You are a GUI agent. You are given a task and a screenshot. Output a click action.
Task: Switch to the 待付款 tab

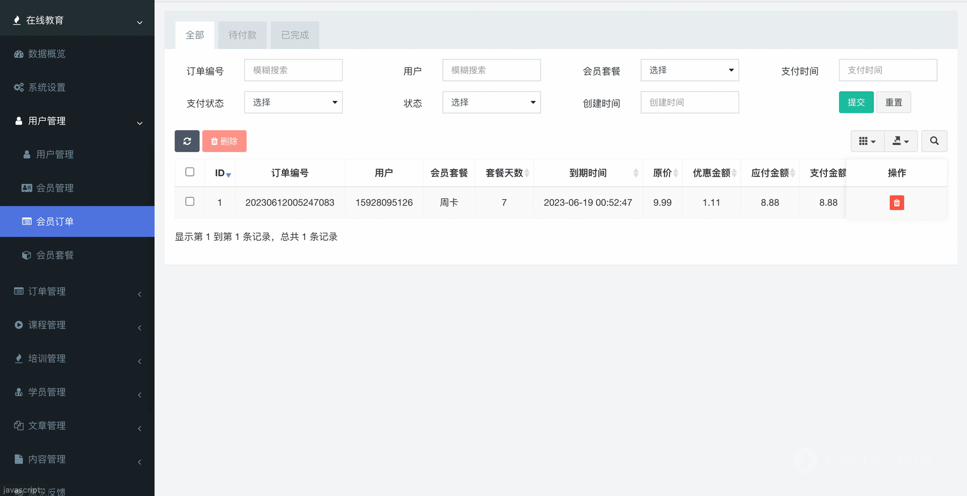click(242, 35)
